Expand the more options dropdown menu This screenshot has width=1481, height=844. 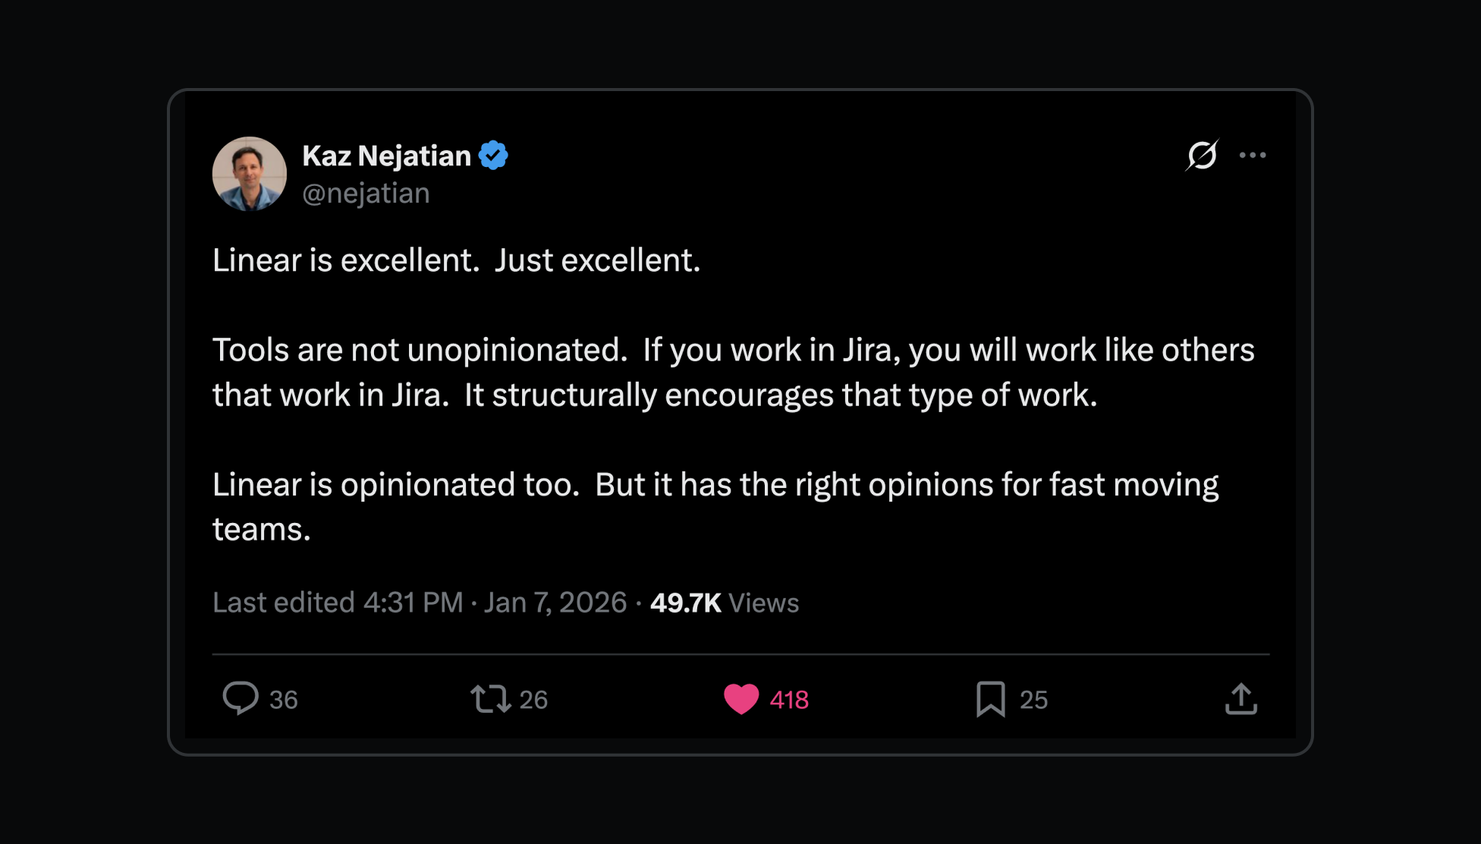(1253, 154)
